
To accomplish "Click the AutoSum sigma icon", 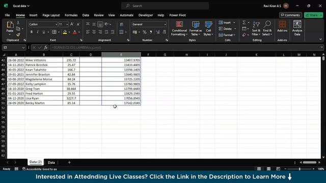I will (x=244, y=22).
